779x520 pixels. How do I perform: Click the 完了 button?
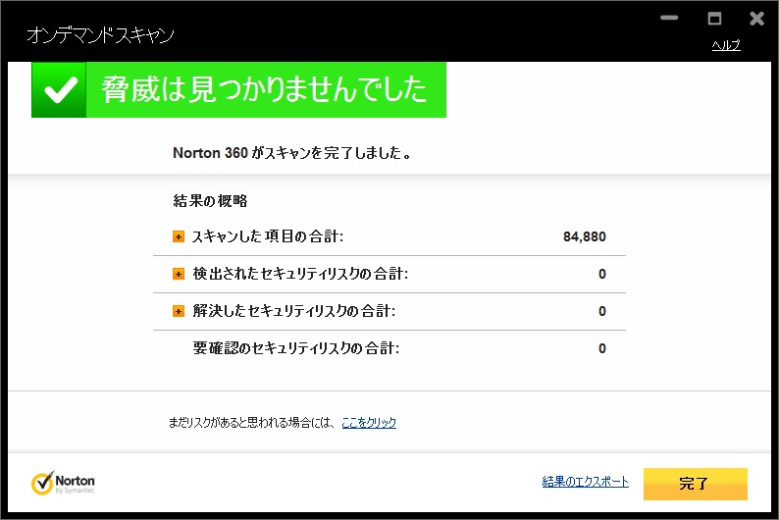click(x=695, y=484)
